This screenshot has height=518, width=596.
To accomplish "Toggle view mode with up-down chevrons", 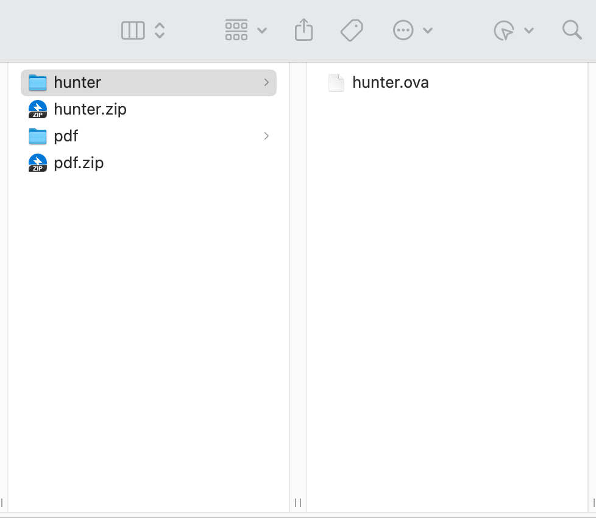I will [x=160, y=30].
